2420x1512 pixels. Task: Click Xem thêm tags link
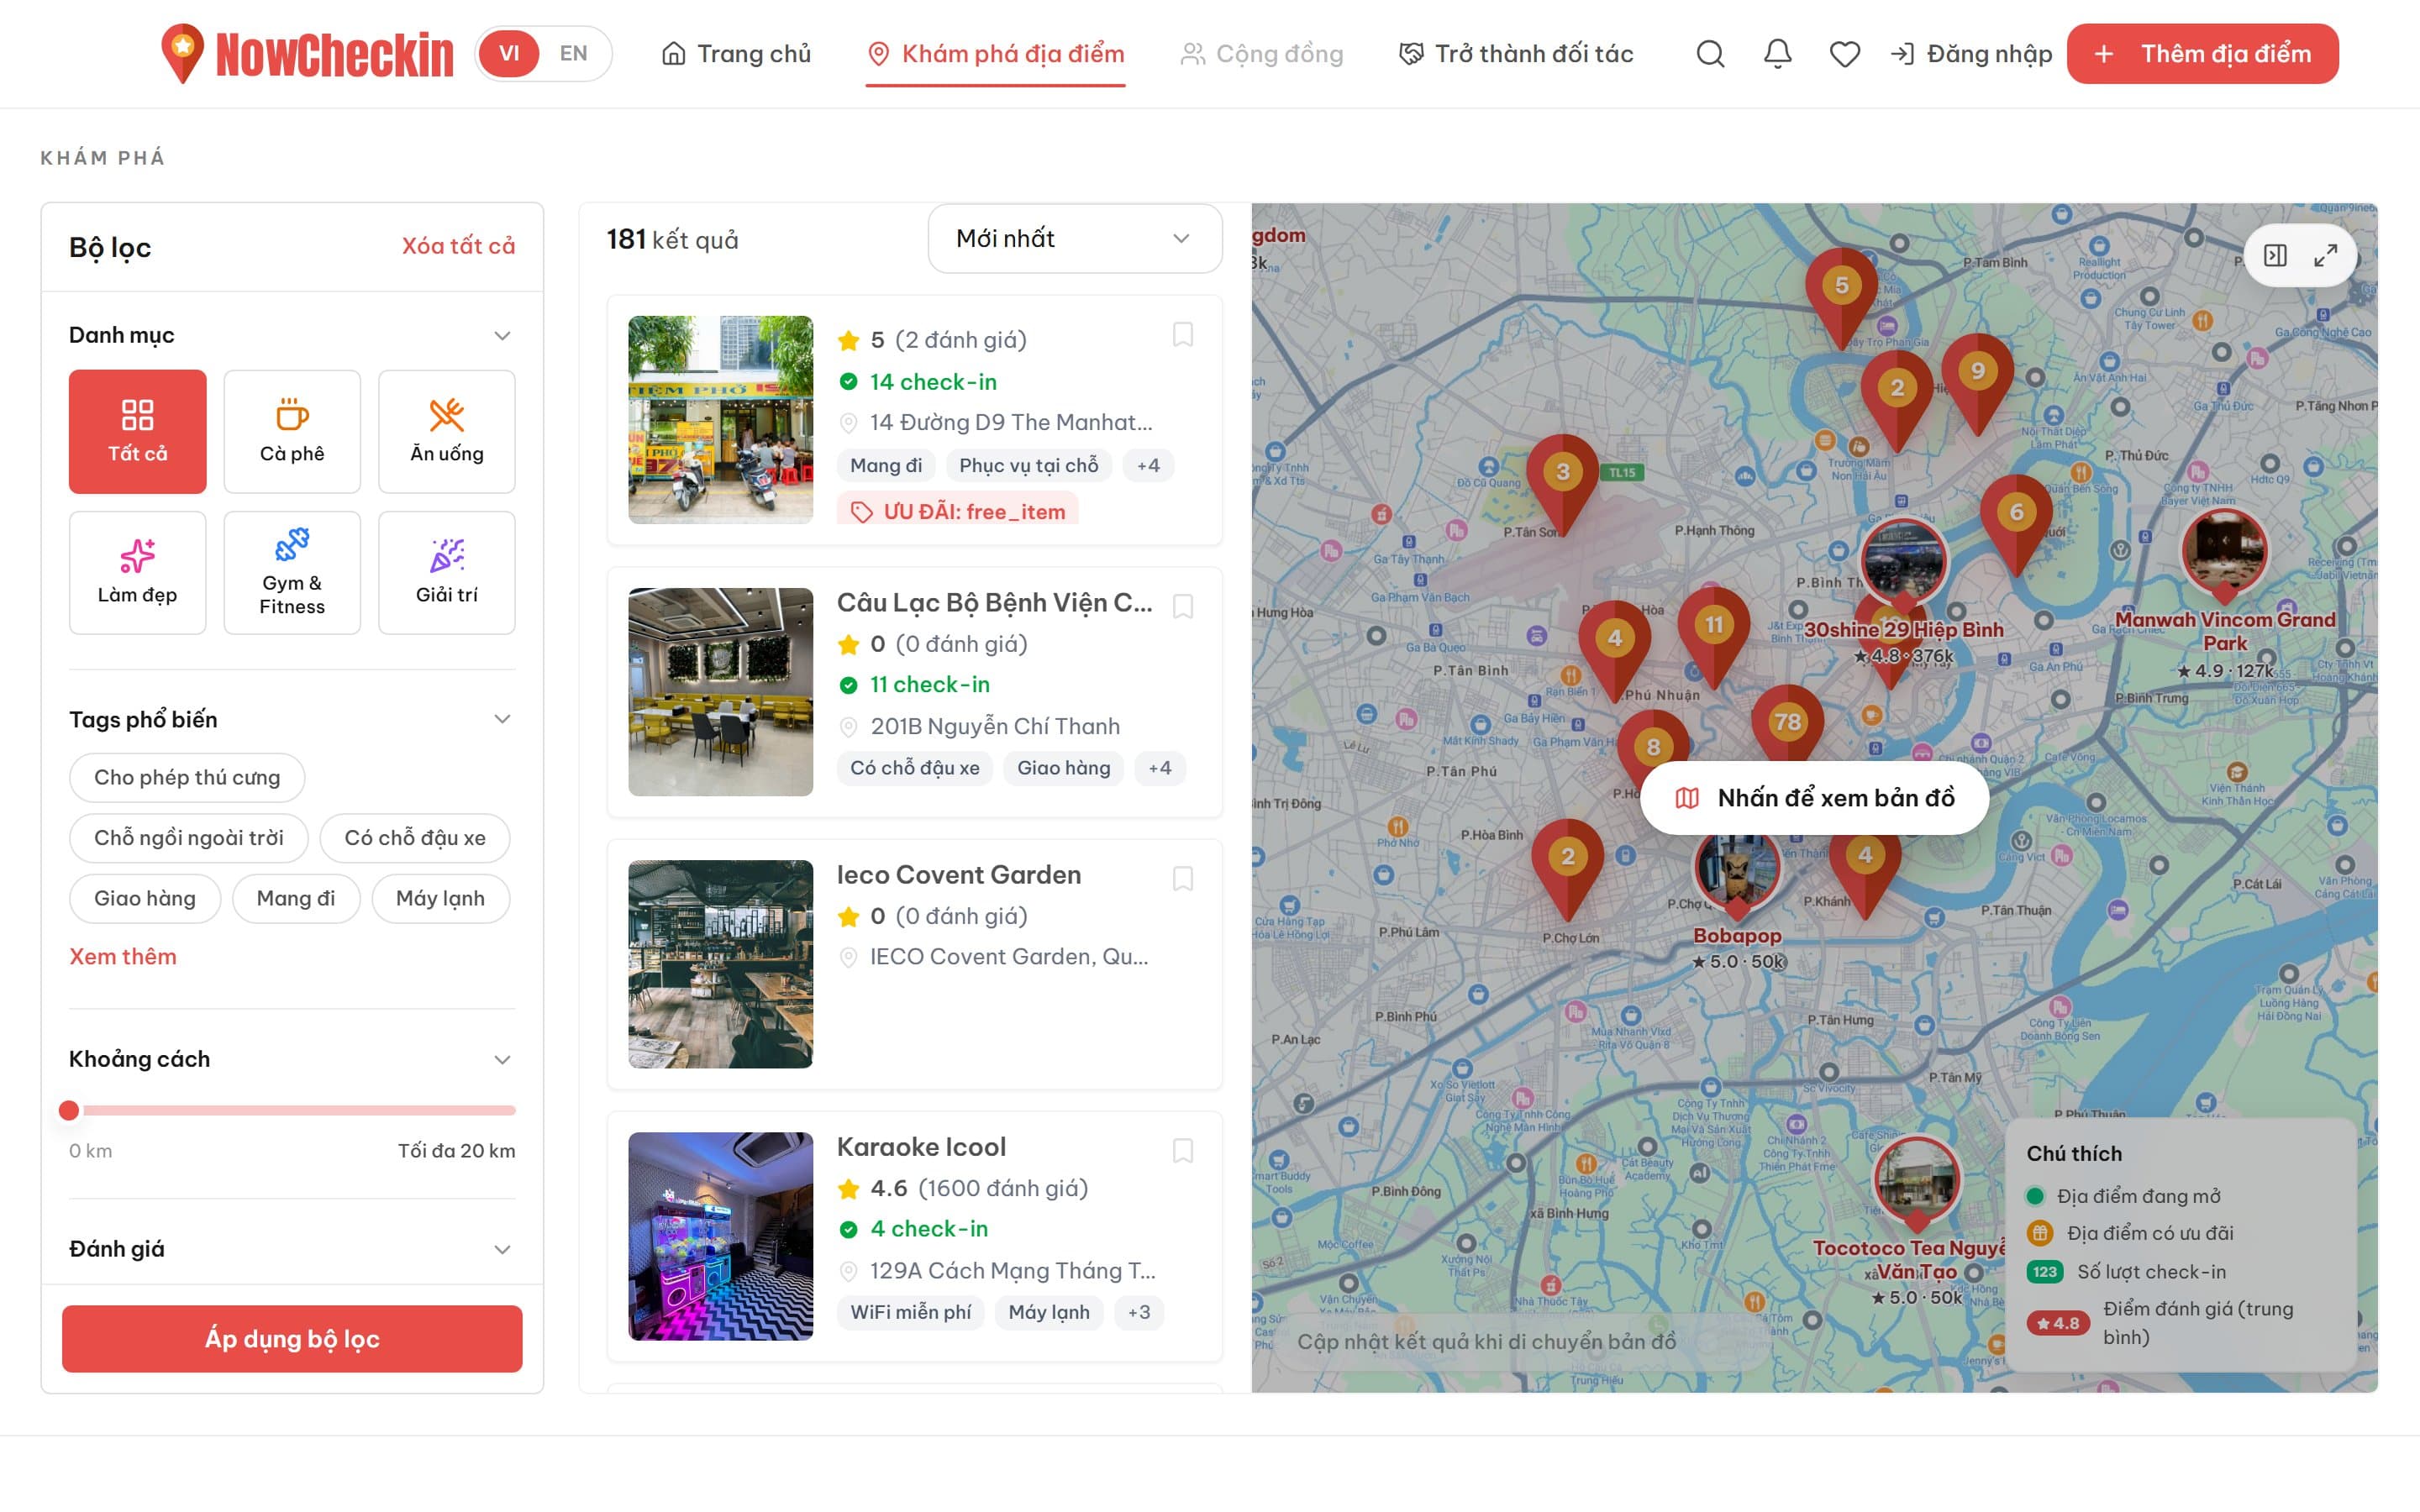click(123, 957)
